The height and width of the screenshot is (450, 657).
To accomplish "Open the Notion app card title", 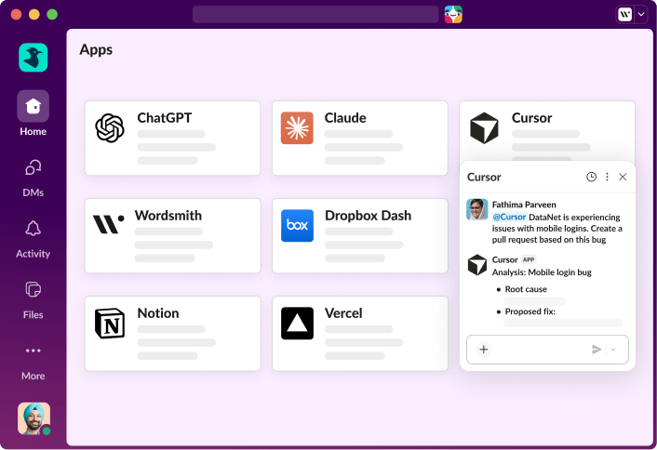I will tap(158, 313).
